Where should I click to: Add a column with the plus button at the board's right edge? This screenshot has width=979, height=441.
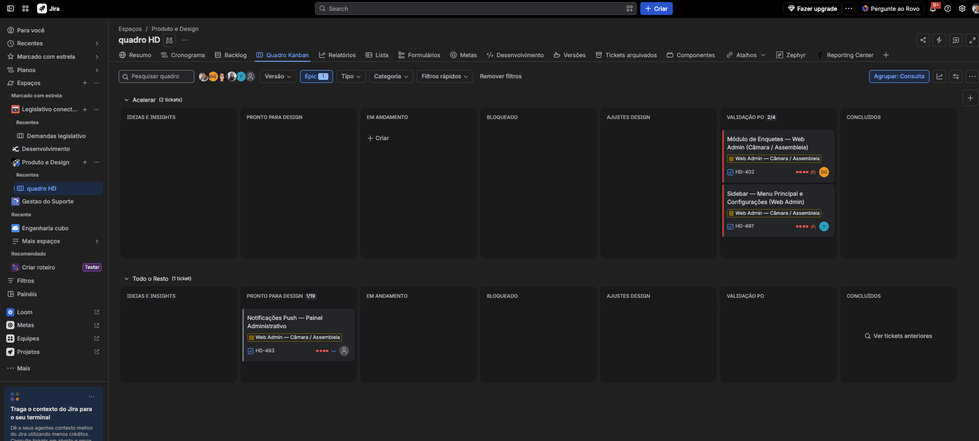click(x=970, y=98)
